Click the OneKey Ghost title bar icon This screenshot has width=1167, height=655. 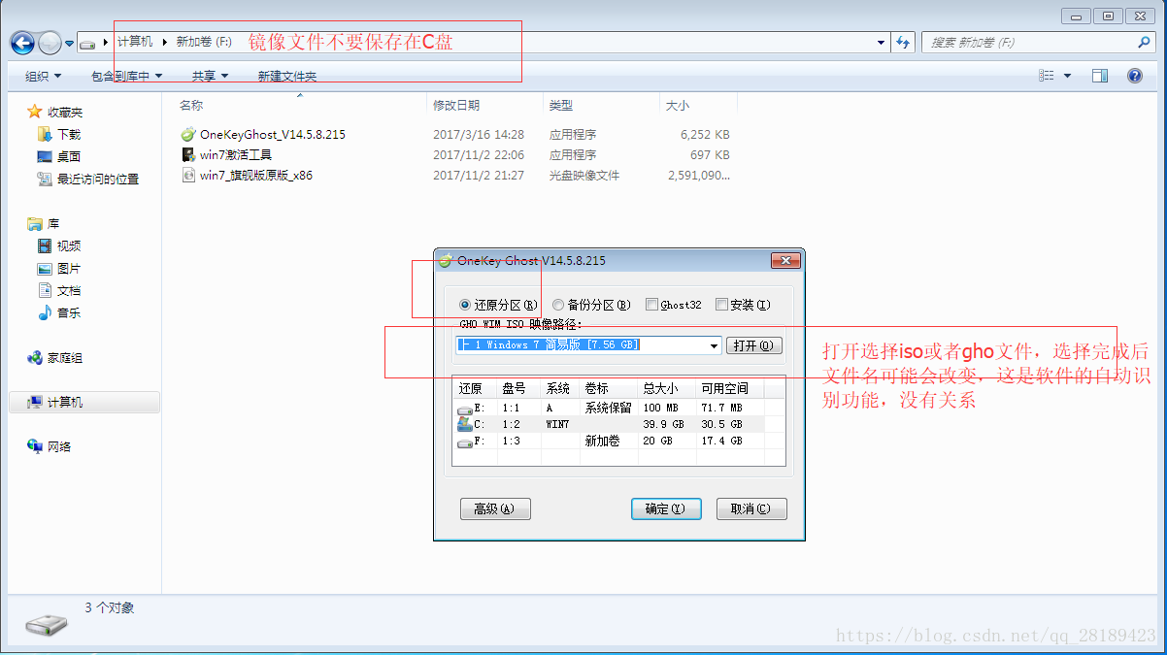445,260
